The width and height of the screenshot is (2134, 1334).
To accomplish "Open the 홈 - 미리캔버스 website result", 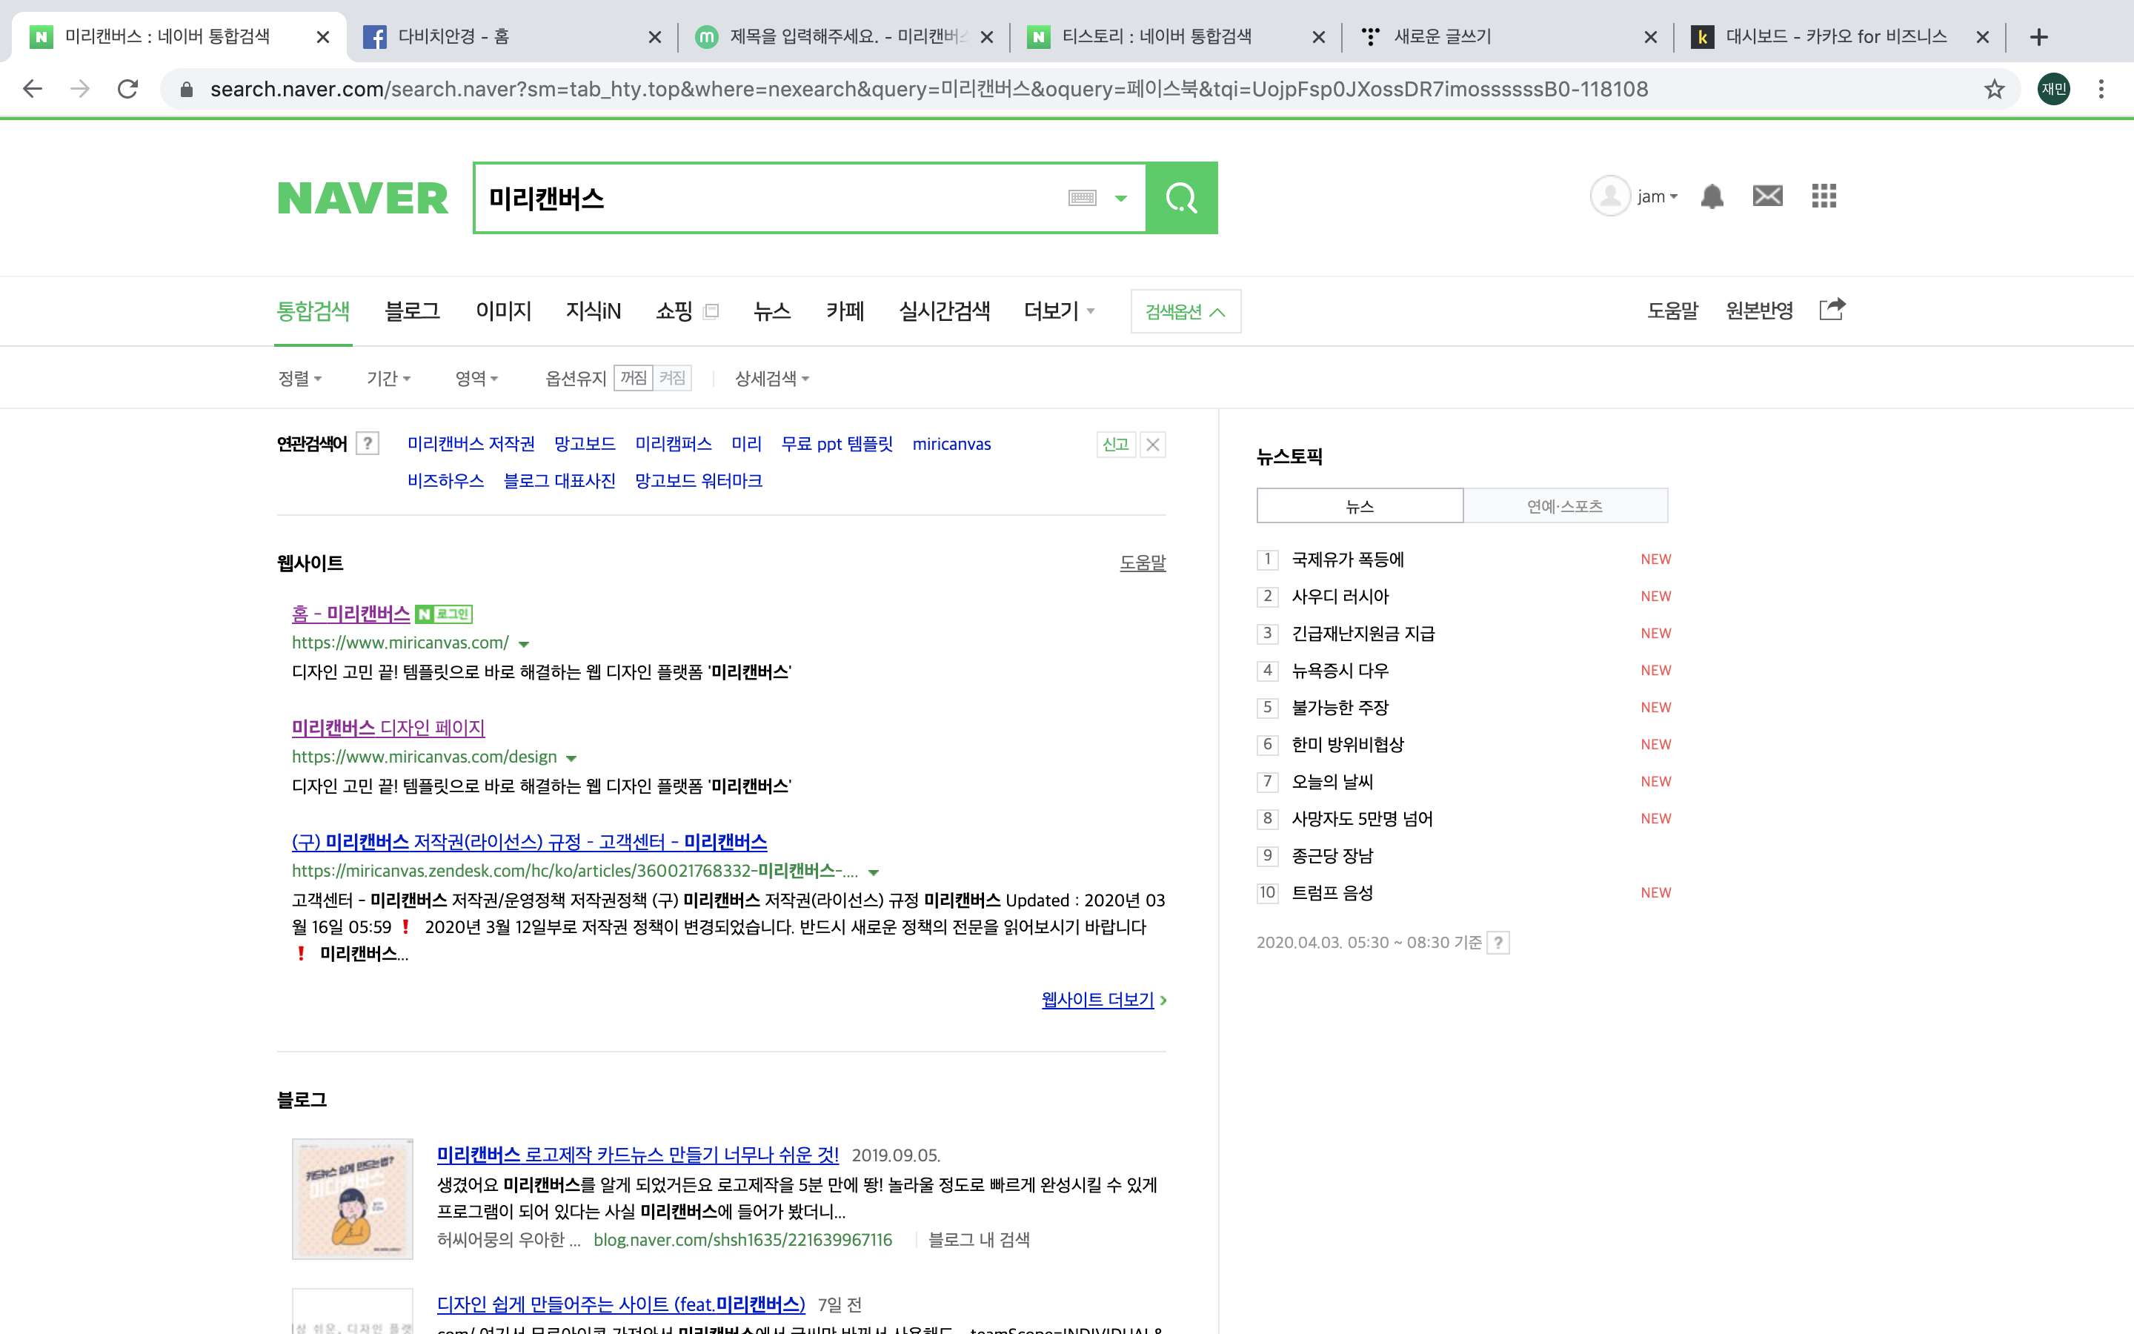I will (x=351, y=614).
